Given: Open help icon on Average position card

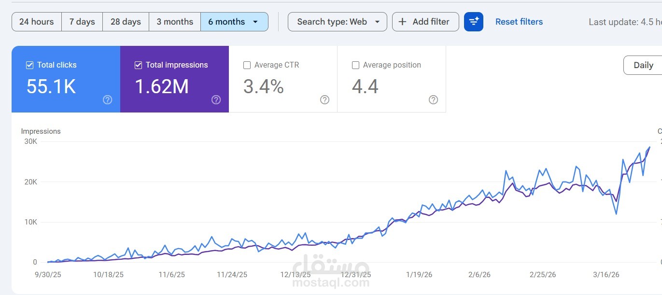Looking at the screenshot, I should click(x=434, y=99).
